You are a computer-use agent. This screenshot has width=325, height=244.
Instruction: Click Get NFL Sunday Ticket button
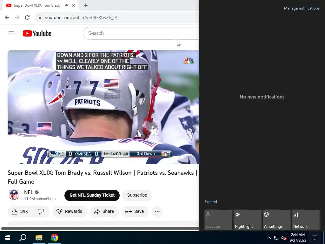pos(92,195)
